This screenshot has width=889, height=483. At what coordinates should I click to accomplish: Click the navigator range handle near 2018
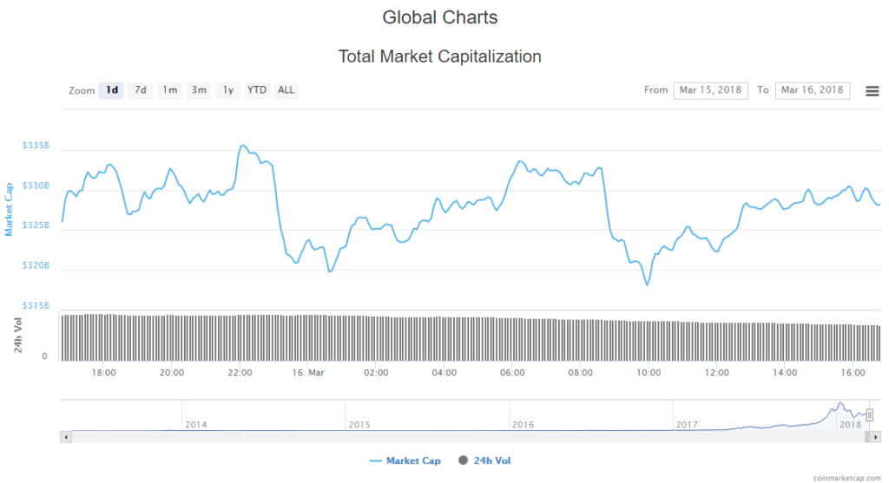click(x=869, y=416)
